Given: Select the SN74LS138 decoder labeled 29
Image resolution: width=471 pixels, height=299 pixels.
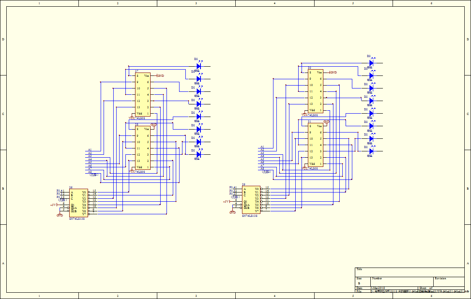Looking at the screenshot, I should 251,200.
